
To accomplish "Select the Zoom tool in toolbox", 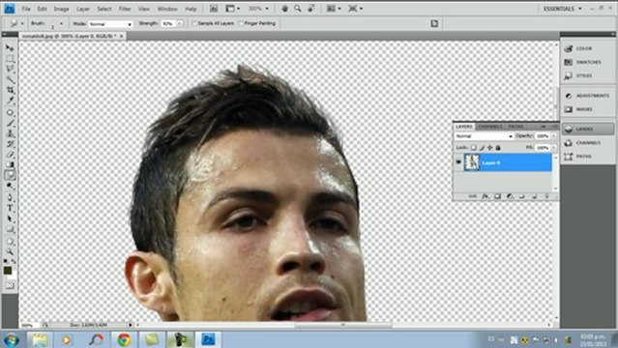I will (x=10, y=251).
